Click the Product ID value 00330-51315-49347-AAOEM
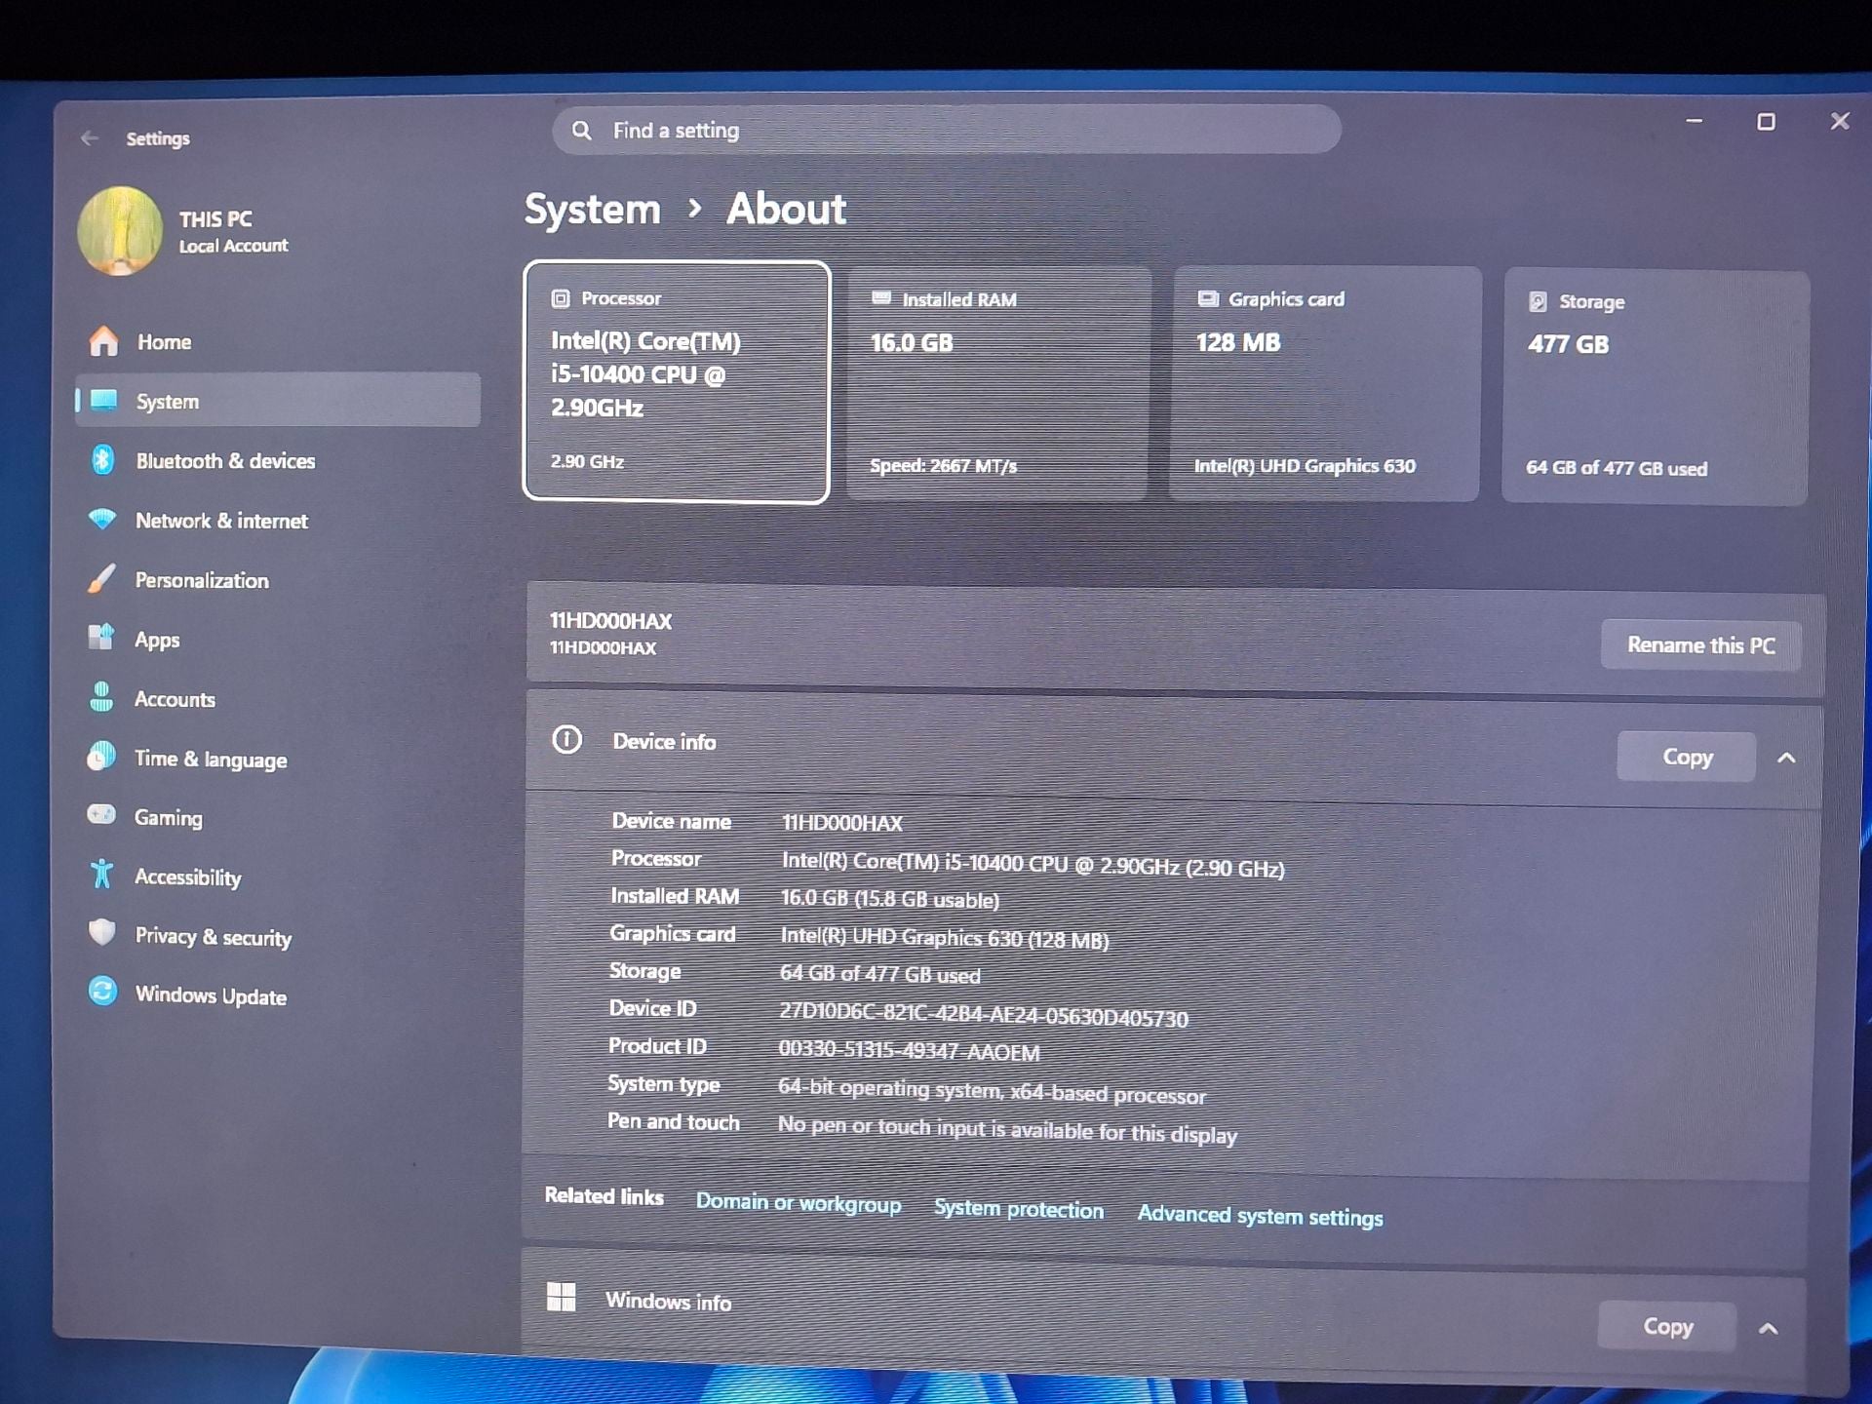This screenshot has width=1872, height=1404. (x=909, y=1051)
